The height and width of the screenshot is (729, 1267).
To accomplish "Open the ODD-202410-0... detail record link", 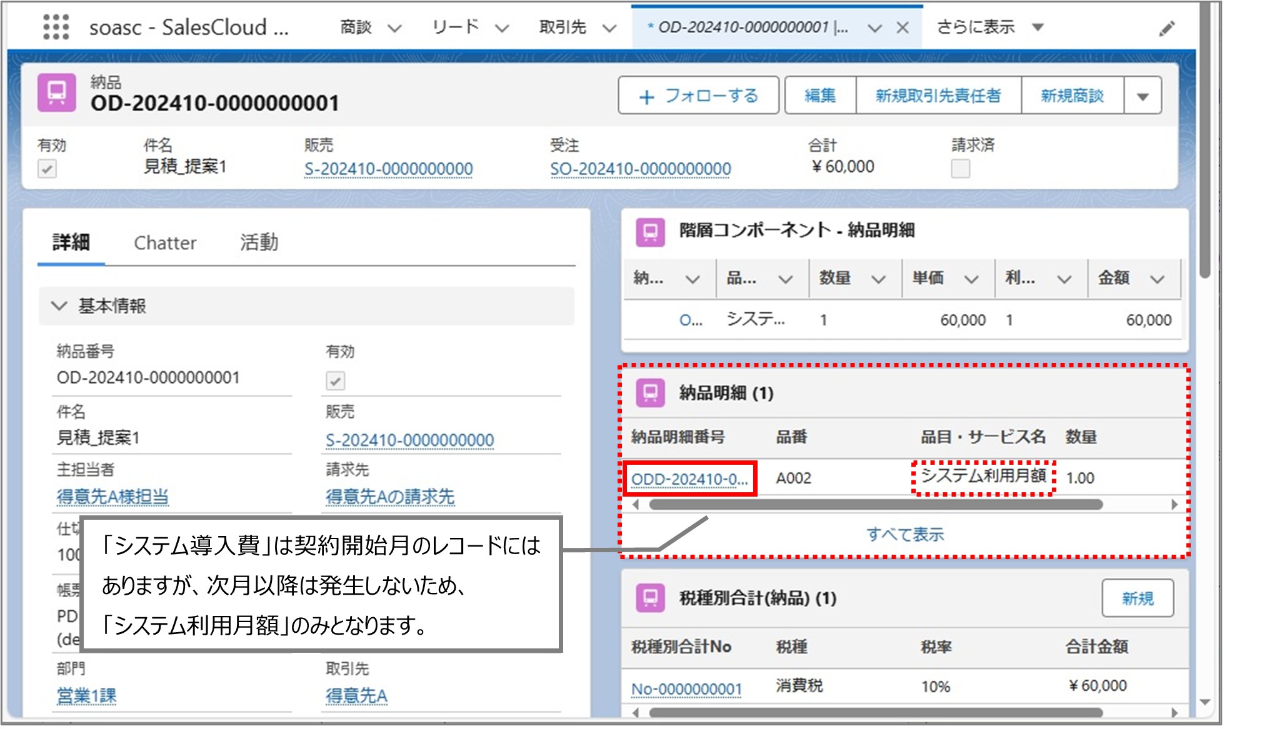I will pyautogui.click(x=689, y=479).
